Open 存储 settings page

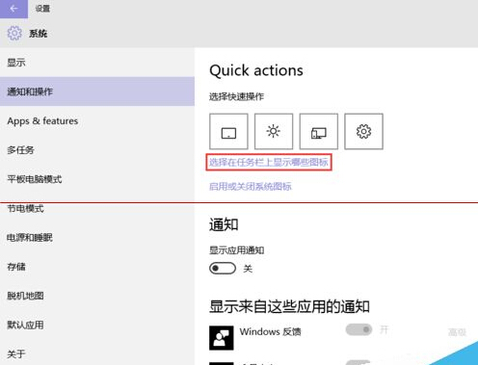tap(97, 267)
